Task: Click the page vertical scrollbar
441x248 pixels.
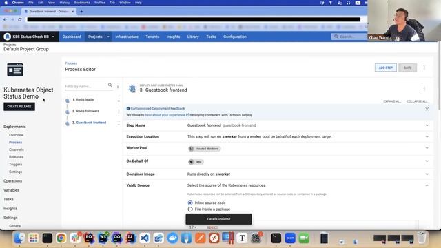Action: pos(439,76)
